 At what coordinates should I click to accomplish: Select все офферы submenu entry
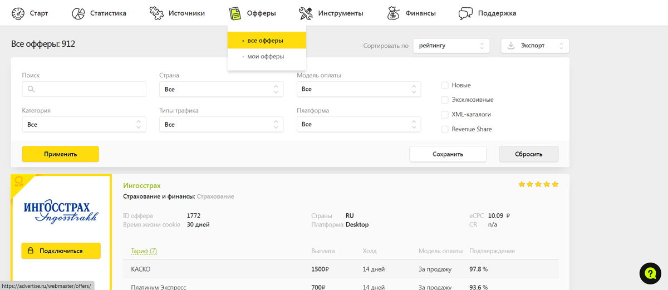[267, 41]
